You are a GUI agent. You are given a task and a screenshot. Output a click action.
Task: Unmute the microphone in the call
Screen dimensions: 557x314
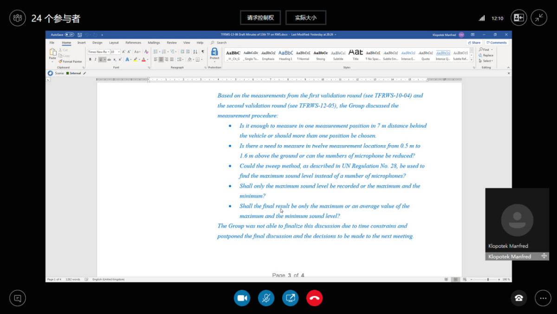266,298
